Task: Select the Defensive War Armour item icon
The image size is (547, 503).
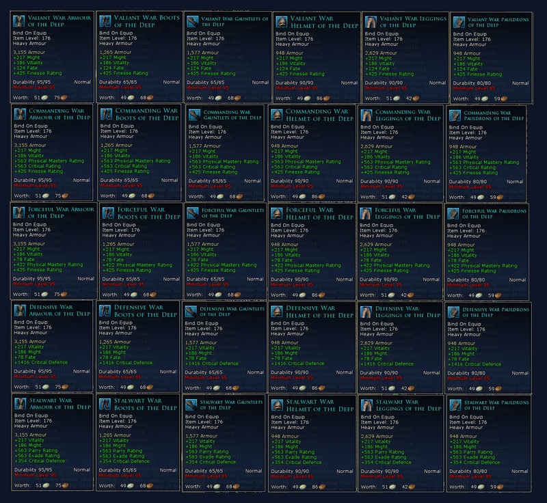Action: point(18,311)
